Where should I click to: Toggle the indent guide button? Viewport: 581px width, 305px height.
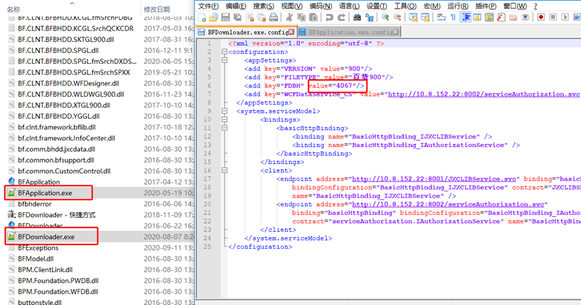[465, 17]
